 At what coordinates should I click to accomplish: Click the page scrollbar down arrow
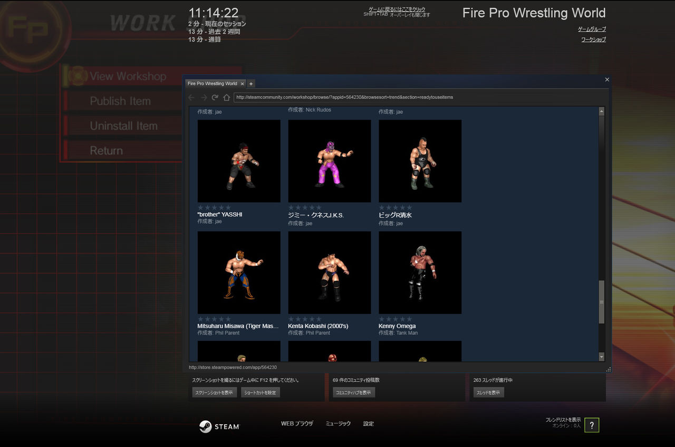[x=602, y=357]
